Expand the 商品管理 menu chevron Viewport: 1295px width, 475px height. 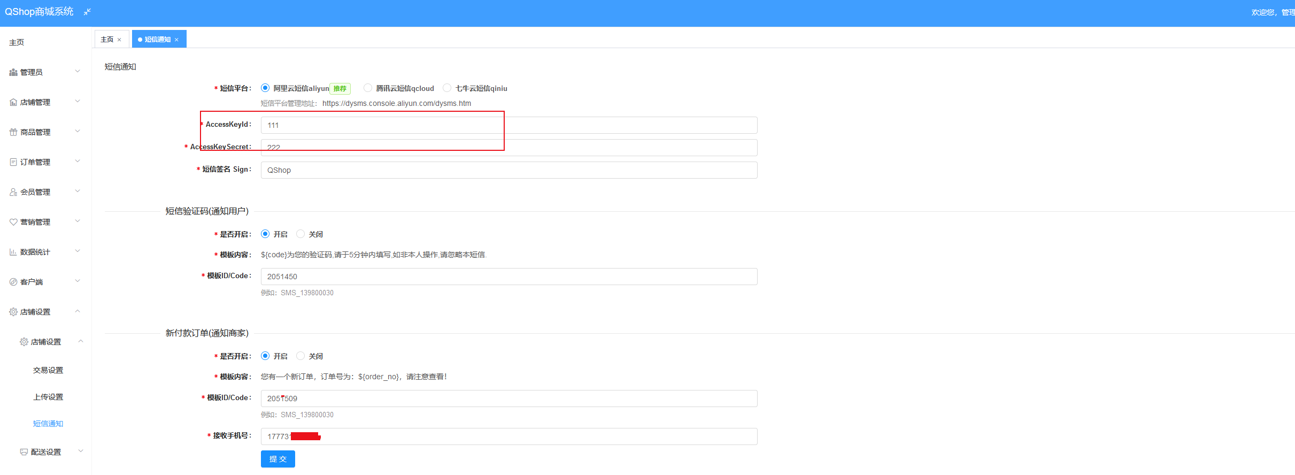click(78, 131)
